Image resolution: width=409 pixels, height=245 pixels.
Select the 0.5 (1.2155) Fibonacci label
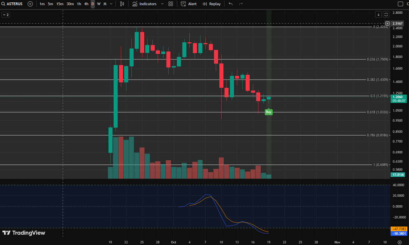click(x=379, y=96)
